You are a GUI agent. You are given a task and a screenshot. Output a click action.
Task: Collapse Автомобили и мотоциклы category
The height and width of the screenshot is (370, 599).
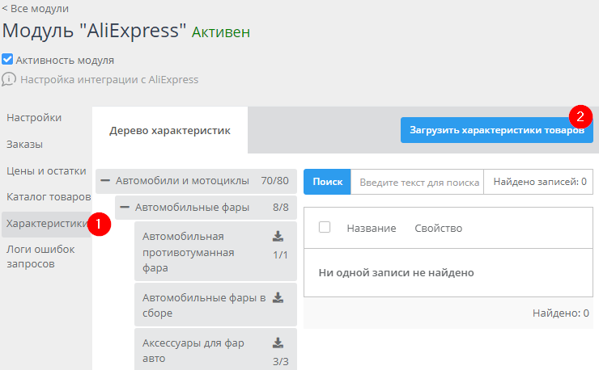[105, 181]
